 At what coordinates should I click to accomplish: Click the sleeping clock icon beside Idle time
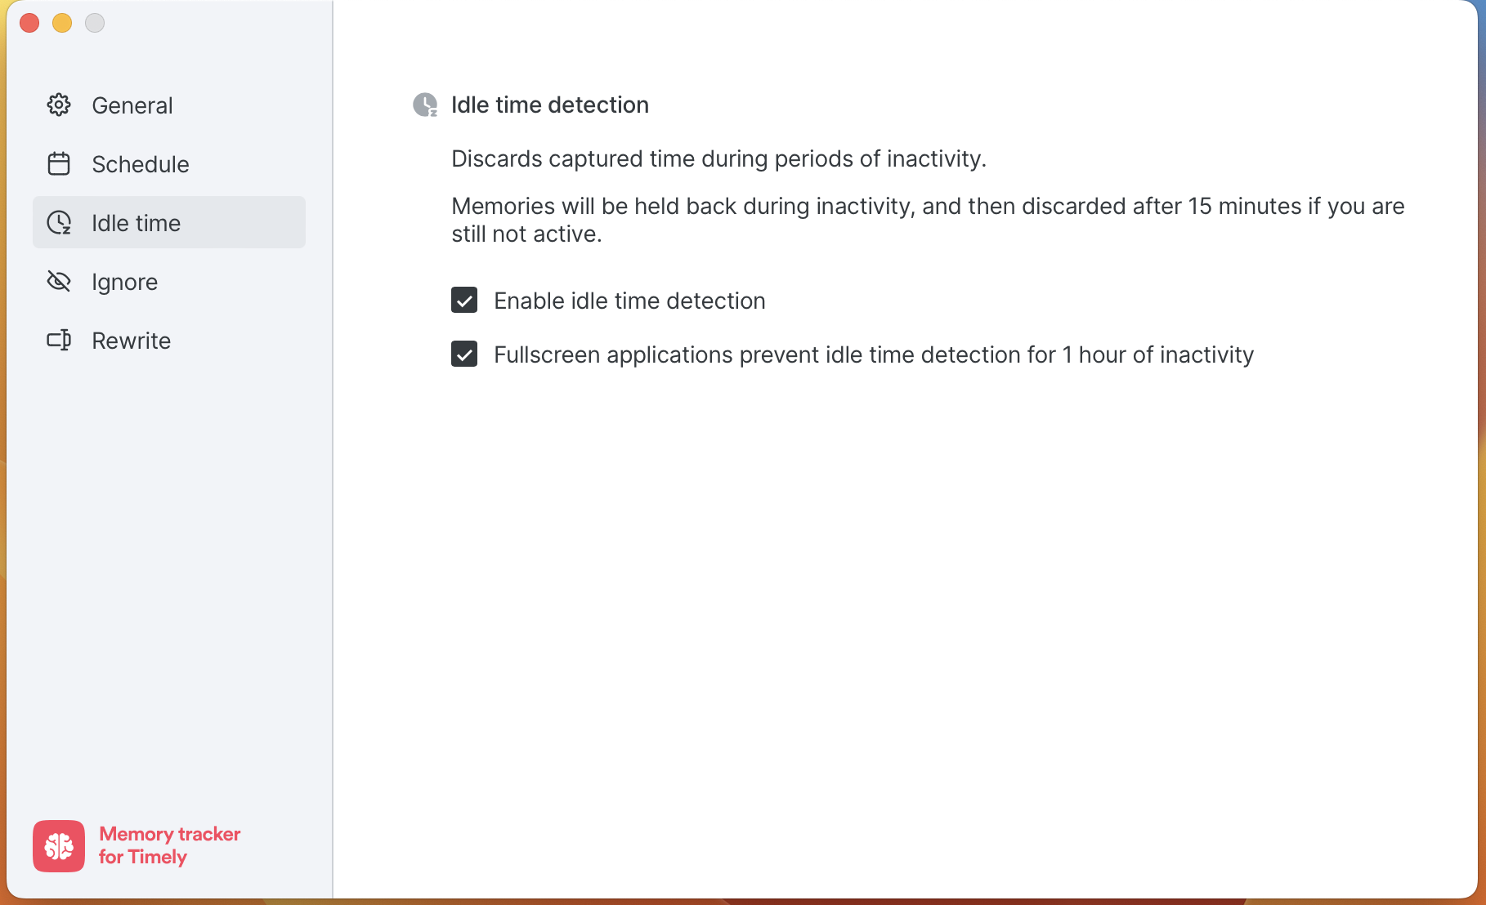pyautogui.click(x=59, y=222)
